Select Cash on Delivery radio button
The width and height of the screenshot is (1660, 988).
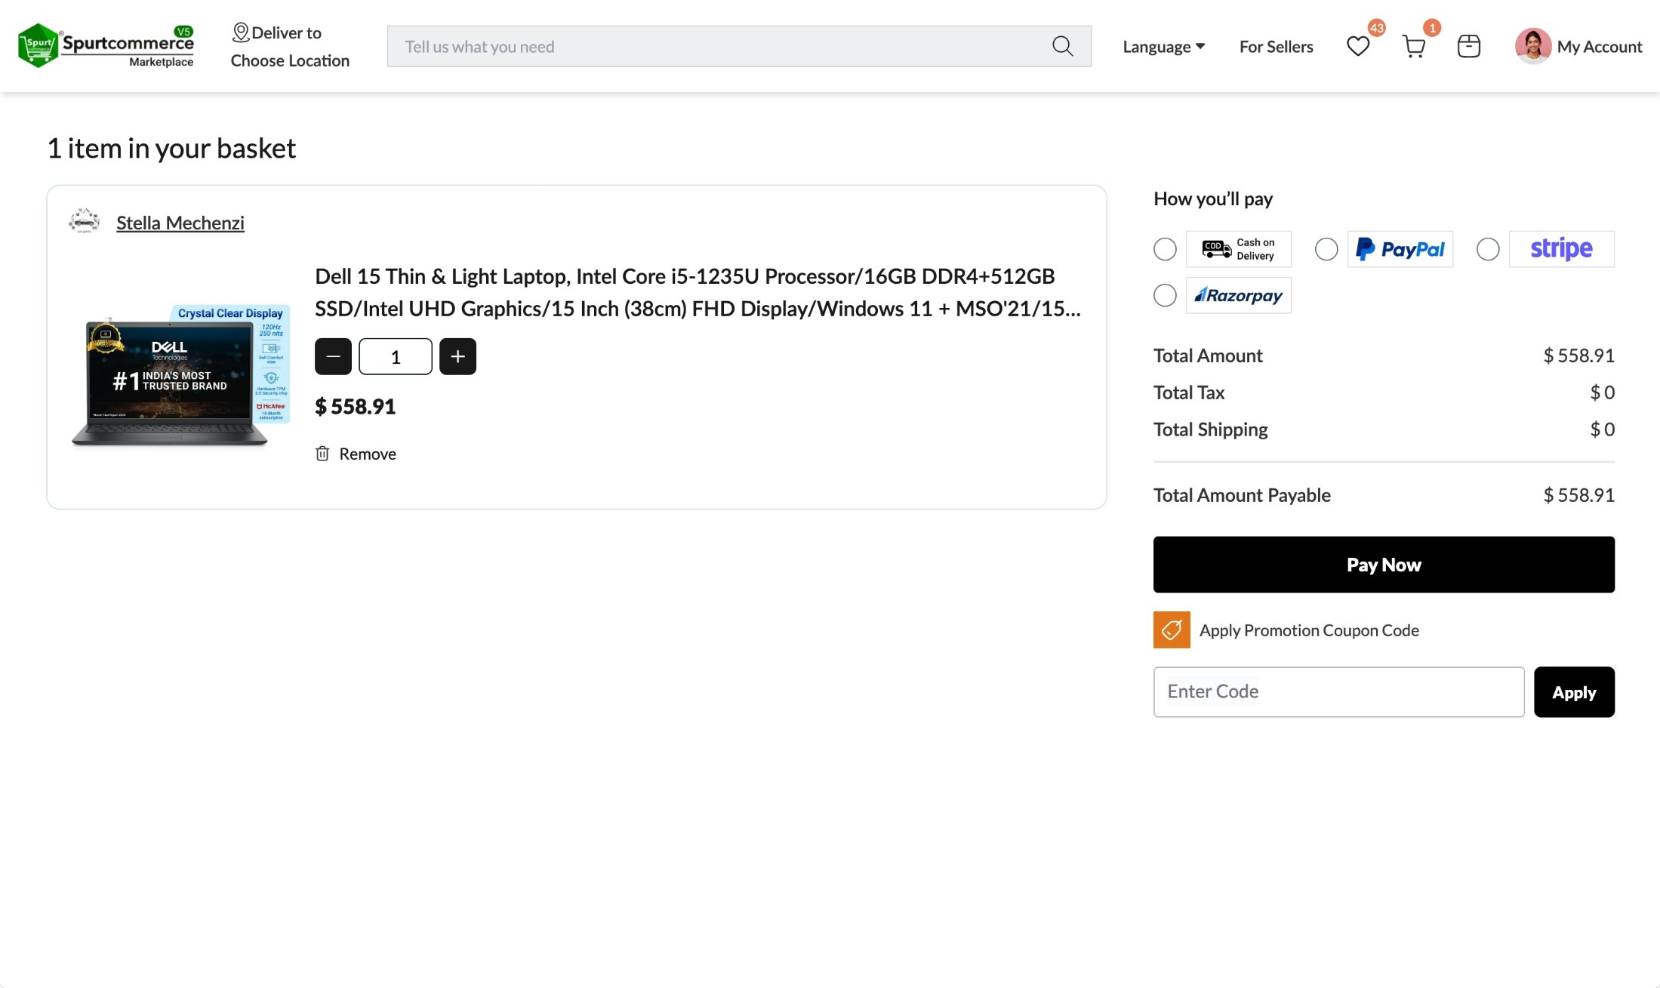(x=1165, y=249)
